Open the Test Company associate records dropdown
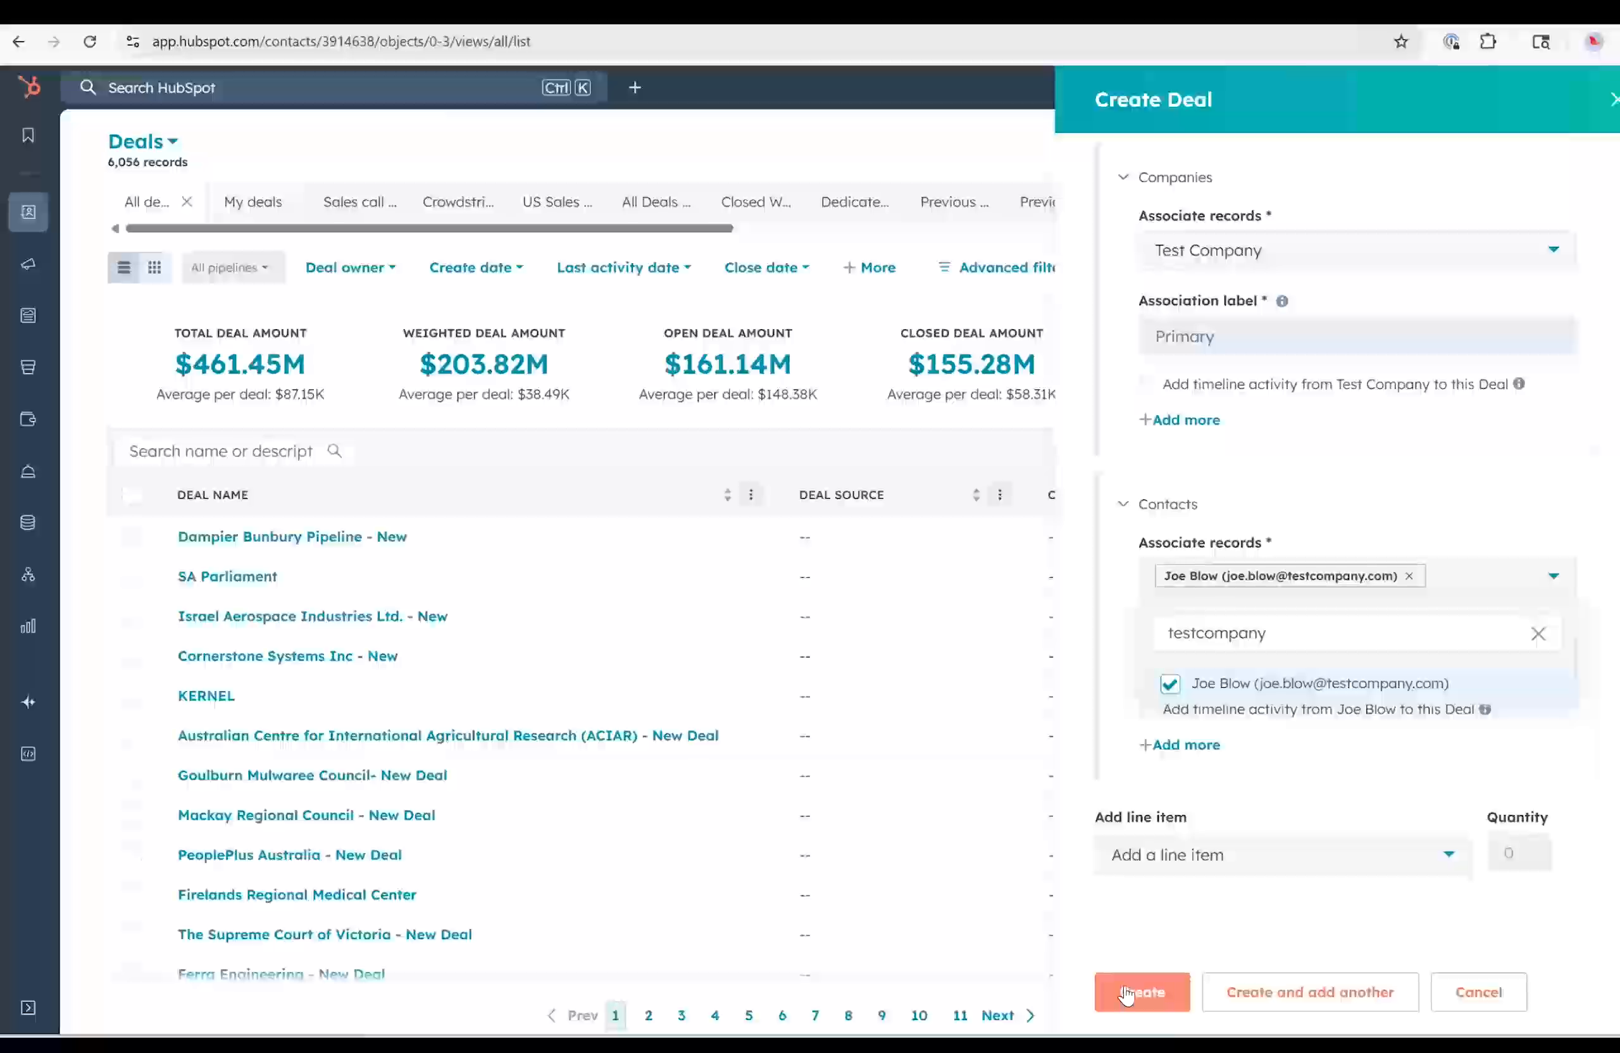This screenshot has width=1620, height=1053. 1555,250
